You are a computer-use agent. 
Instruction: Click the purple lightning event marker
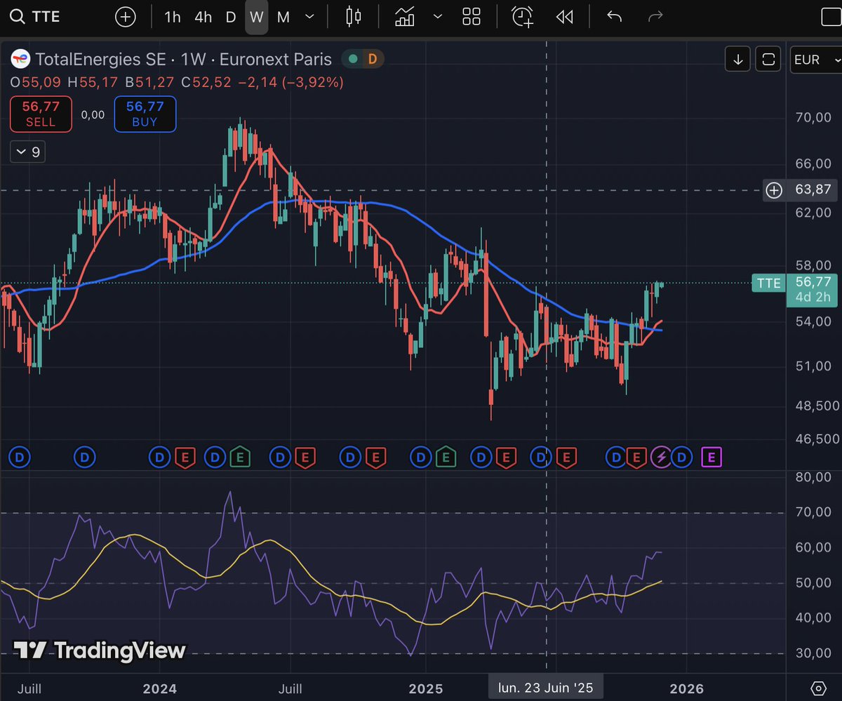660,458
